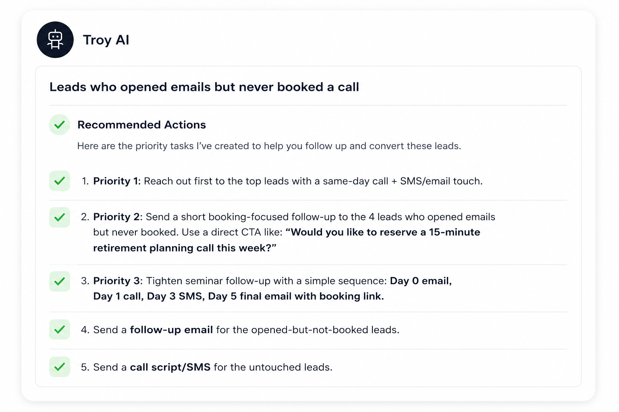Click the Recommended Actions heading
This screenshot has width=619, height=412.
141,125
